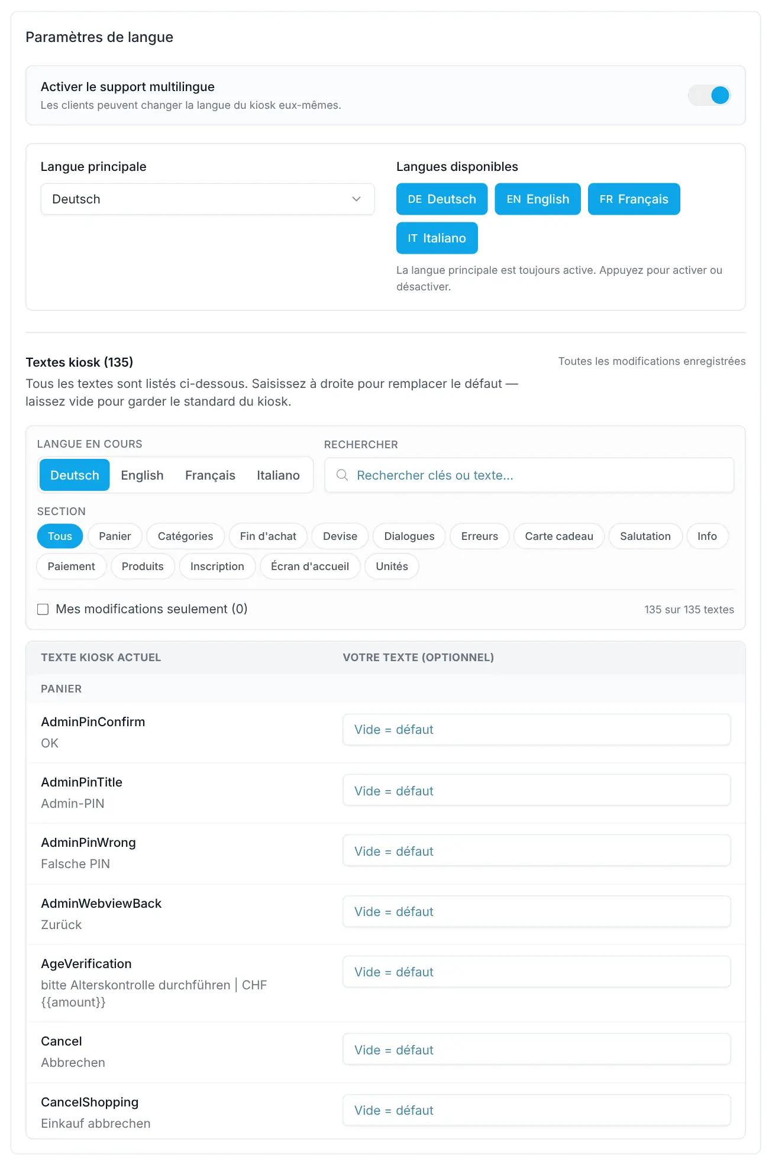Filter by the Carte cadeau section
Screen dimensions: 772x1165
pos(559,536)
